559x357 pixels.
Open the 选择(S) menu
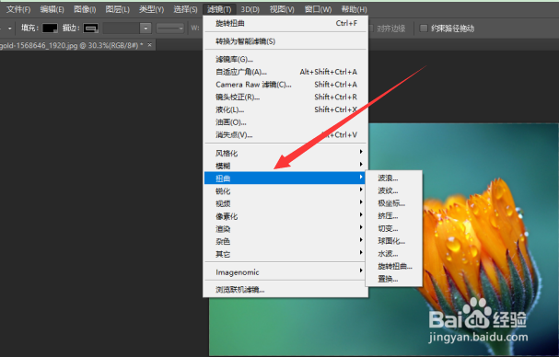pos(185,9)
